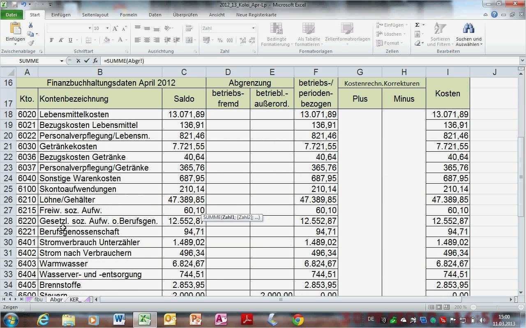The image size is (526, 328).
Task: Open the percentage number format icon
Action: pos(220,40)
